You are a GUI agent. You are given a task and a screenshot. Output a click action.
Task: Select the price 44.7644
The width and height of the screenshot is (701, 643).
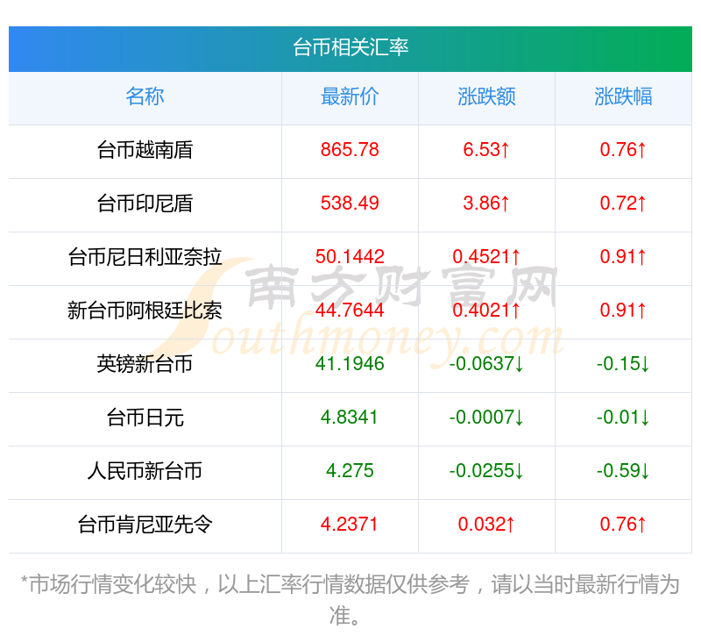[350, 311]
